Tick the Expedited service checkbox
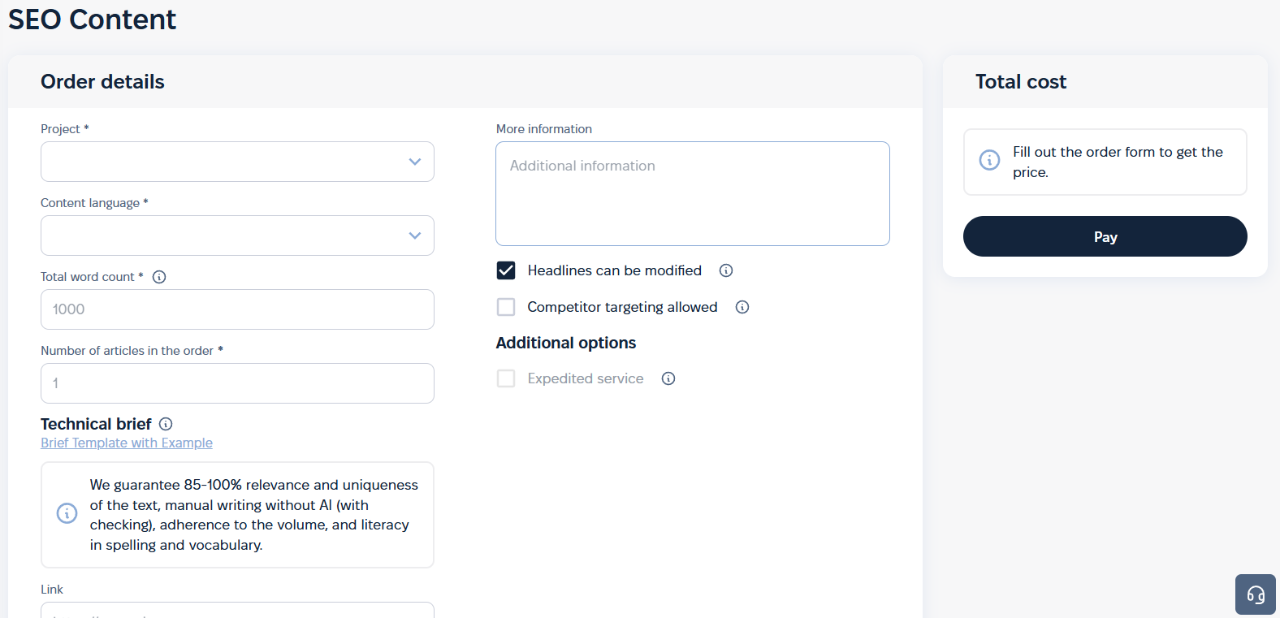The width and height of the screenshot is (1280, 618). (506, 378)
